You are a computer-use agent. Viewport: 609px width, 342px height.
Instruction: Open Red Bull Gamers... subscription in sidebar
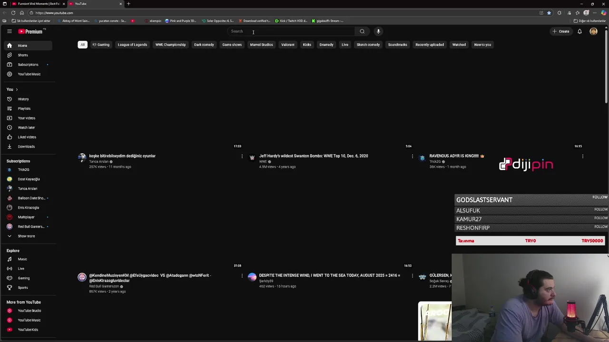(29, 227)
